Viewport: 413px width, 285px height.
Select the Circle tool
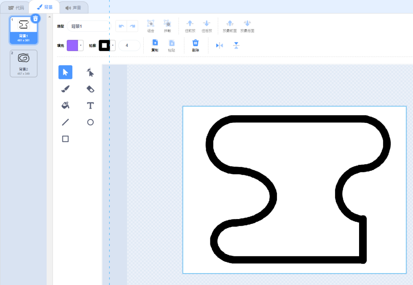click(90, 122)
